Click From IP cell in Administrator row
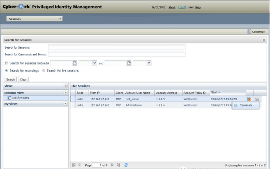270x169 pixels. point(100,105)
